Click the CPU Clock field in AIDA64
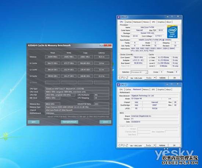This screenshot has width=202, height=168. (77, 92)
